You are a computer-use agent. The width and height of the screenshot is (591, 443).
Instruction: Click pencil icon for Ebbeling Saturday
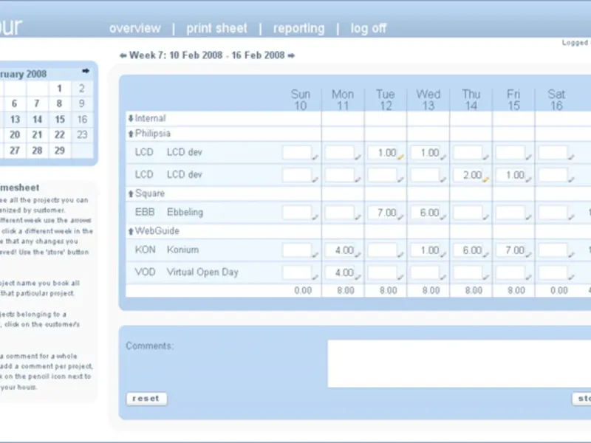tap(571, 217)
